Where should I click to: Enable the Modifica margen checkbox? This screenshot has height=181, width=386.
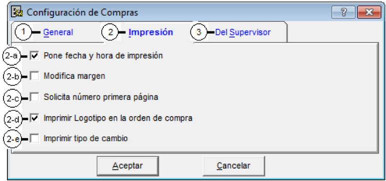pyautogui.click(x=34, y=76)
